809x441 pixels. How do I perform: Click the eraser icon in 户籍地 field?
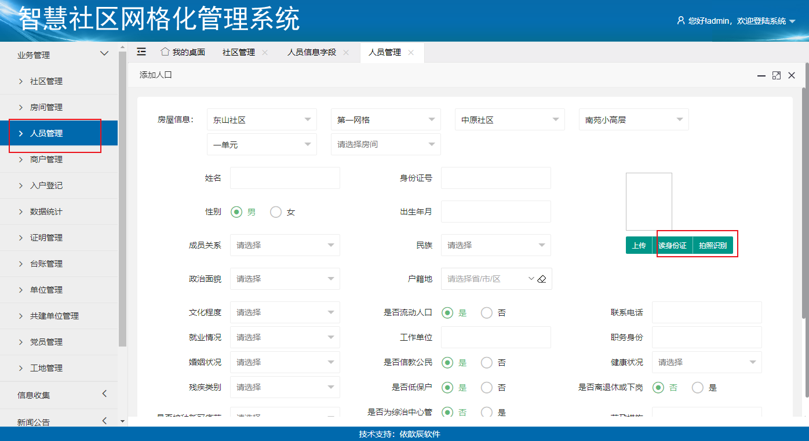point(542,279)
